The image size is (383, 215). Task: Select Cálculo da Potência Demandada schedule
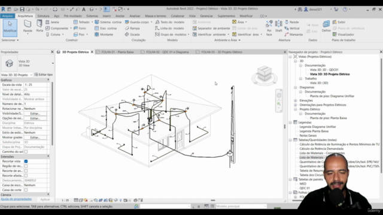click(x=321, y=149)
